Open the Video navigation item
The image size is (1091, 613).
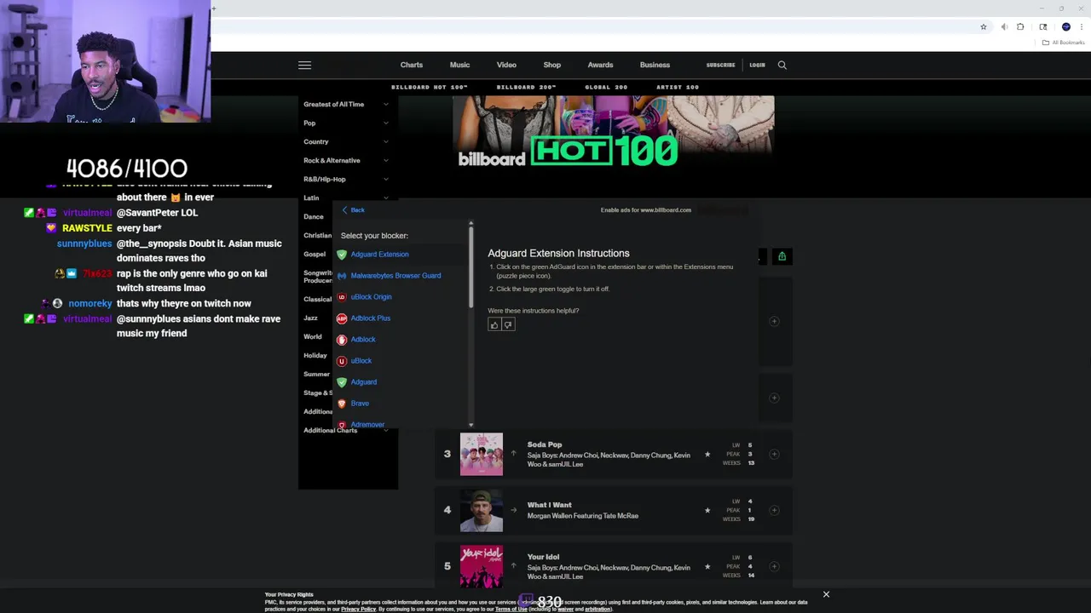[506, 65]
